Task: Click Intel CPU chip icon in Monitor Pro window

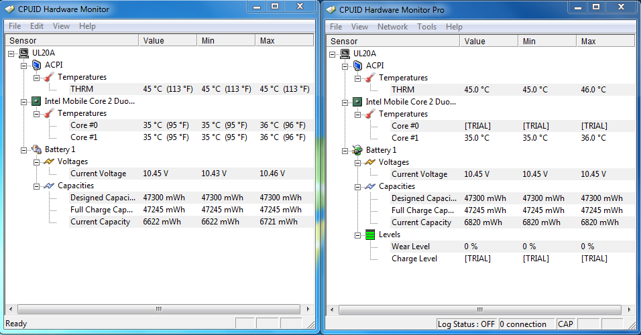Action: click(x=357, y=102)
